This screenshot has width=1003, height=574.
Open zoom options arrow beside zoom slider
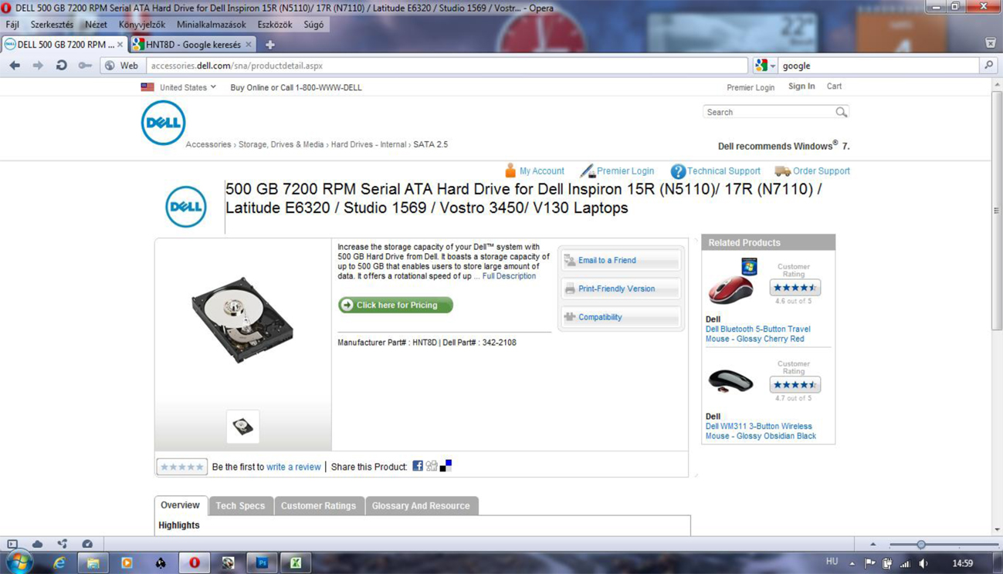(x=873, y=545)
